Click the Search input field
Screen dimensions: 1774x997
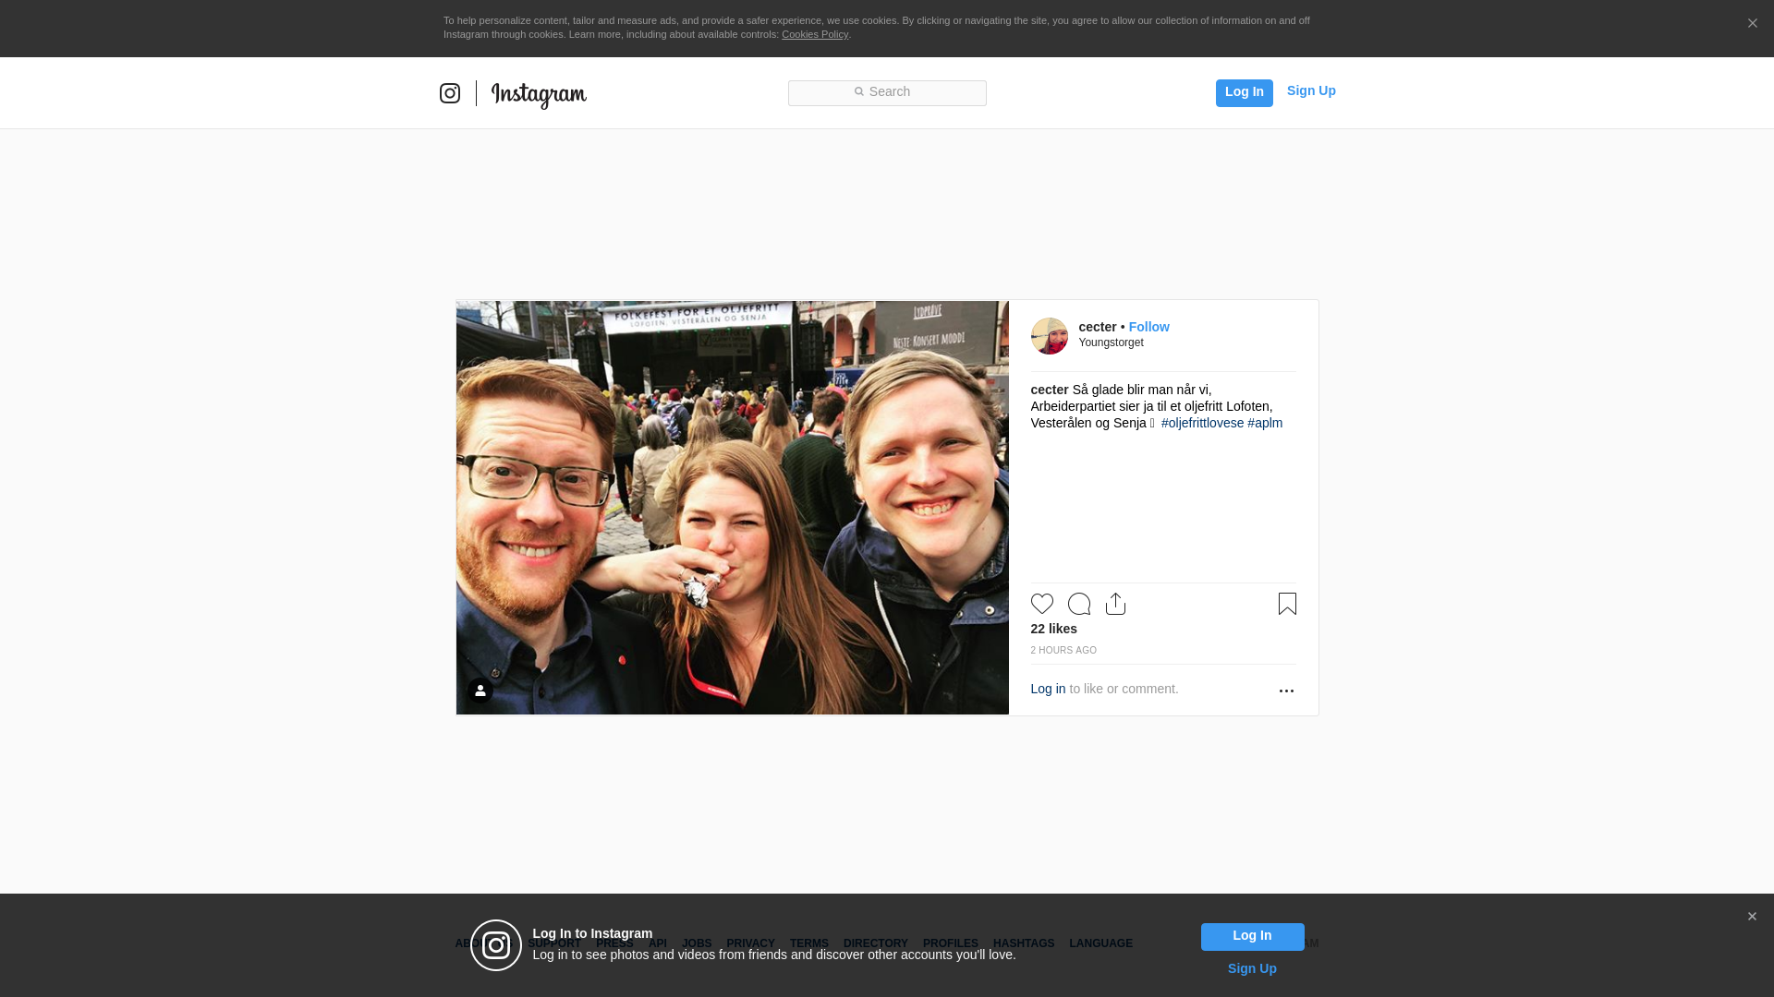[x=887, y=92]
